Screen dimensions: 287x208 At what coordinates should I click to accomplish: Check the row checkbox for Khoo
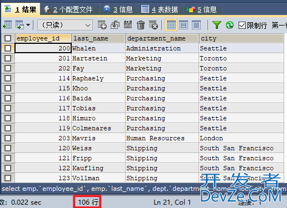[x=8, y=88]
